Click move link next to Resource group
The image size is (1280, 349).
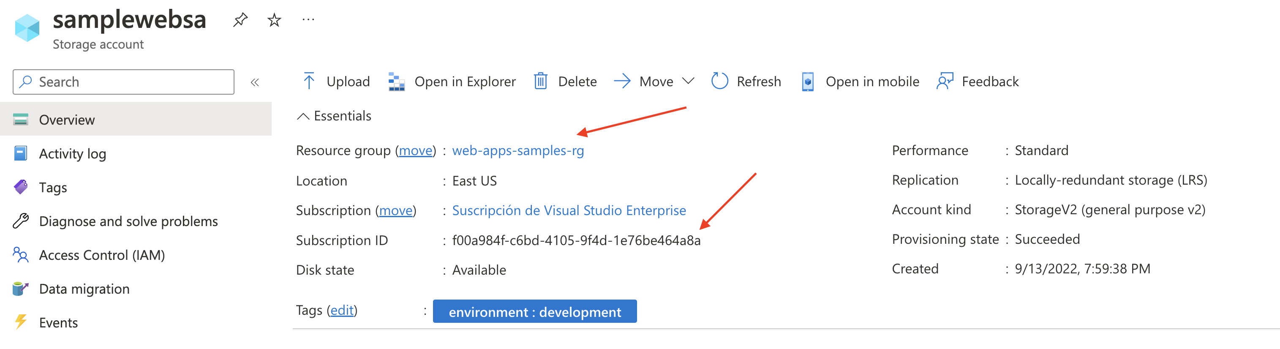[415, 151]
